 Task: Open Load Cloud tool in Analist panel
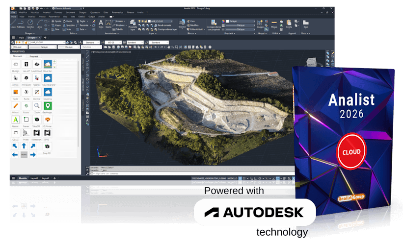pyautogui.click(x=37, y=64)
